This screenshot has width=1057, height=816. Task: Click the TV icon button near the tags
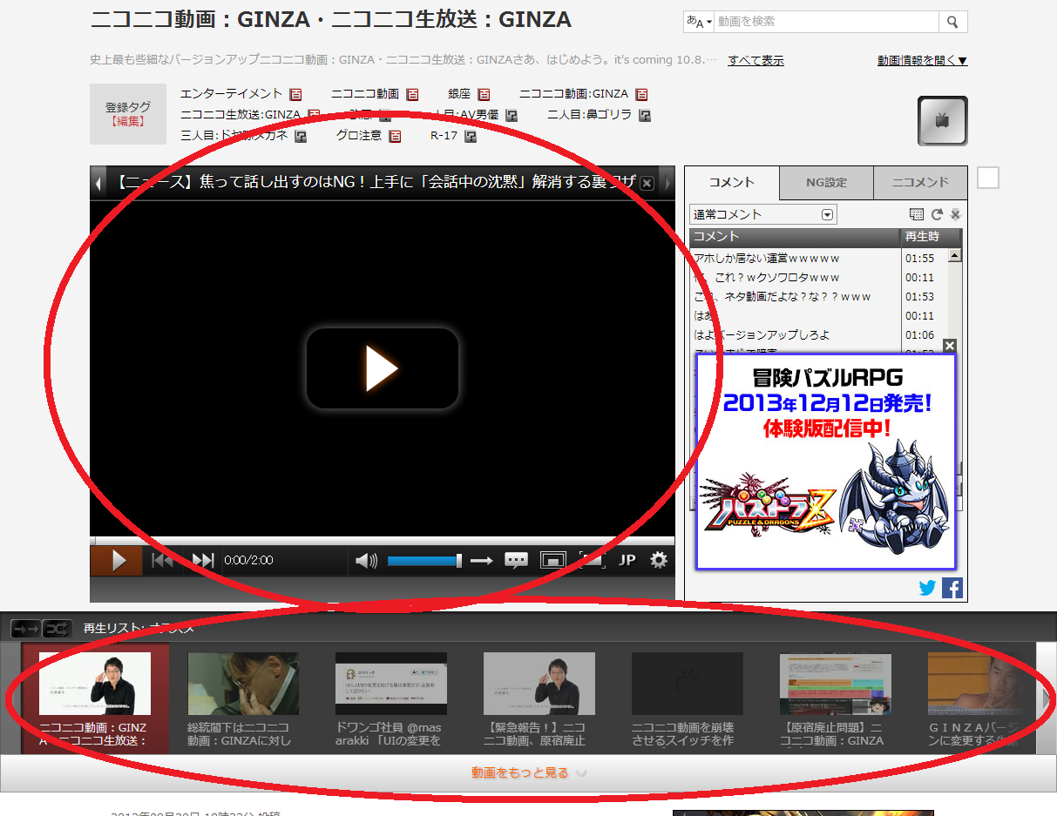pyautogui.click(x=942, y=121)
